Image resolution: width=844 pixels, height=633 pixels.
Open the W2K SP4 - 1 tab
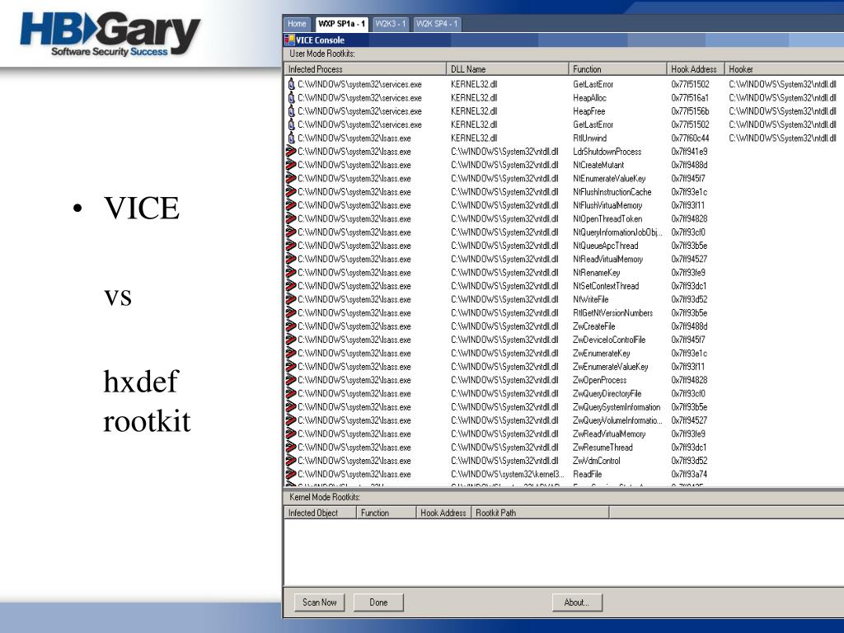point(437,24)
